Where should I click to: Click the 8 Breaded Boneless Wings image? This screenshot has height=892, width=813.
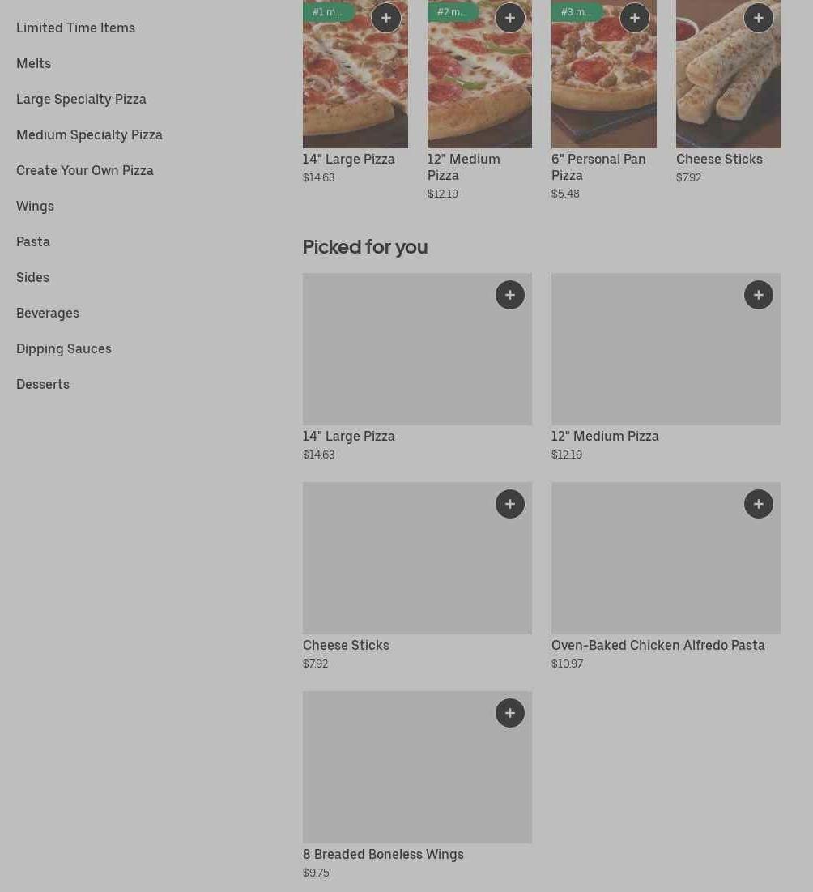(417, 778)
